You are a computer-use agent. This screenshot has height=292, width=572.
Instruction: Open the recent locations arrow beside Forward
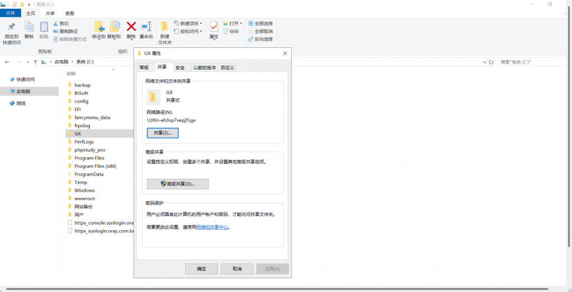27,62
